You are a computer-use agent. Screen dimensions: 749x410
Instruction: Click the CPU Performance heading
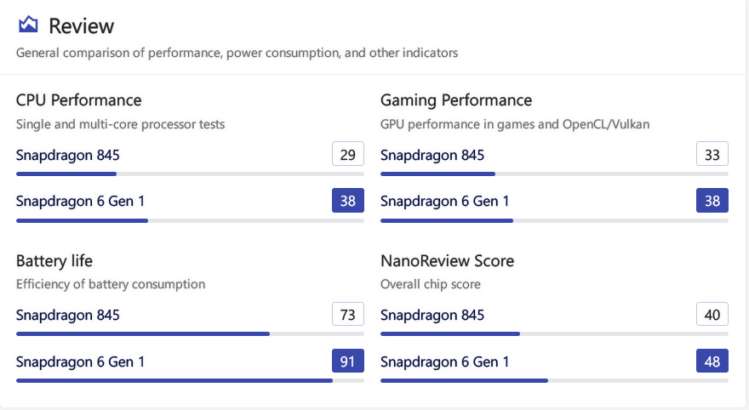click(78, 100)
